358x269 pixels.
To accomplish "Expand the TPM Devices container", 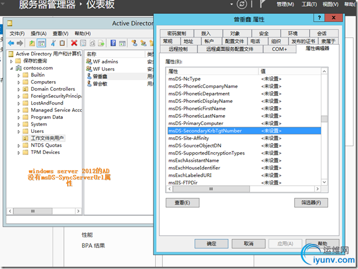I will (19, 153).
